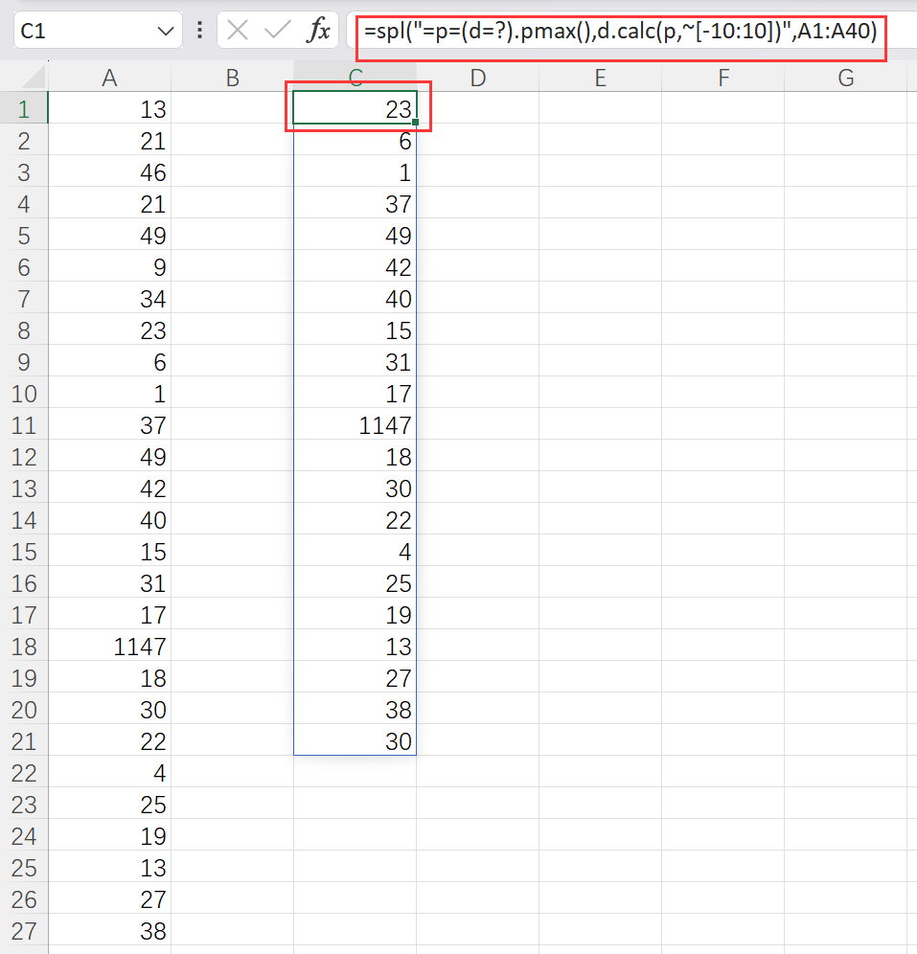
Task: Click cell A18 containing 1147
Action: [x=109, y=646]
